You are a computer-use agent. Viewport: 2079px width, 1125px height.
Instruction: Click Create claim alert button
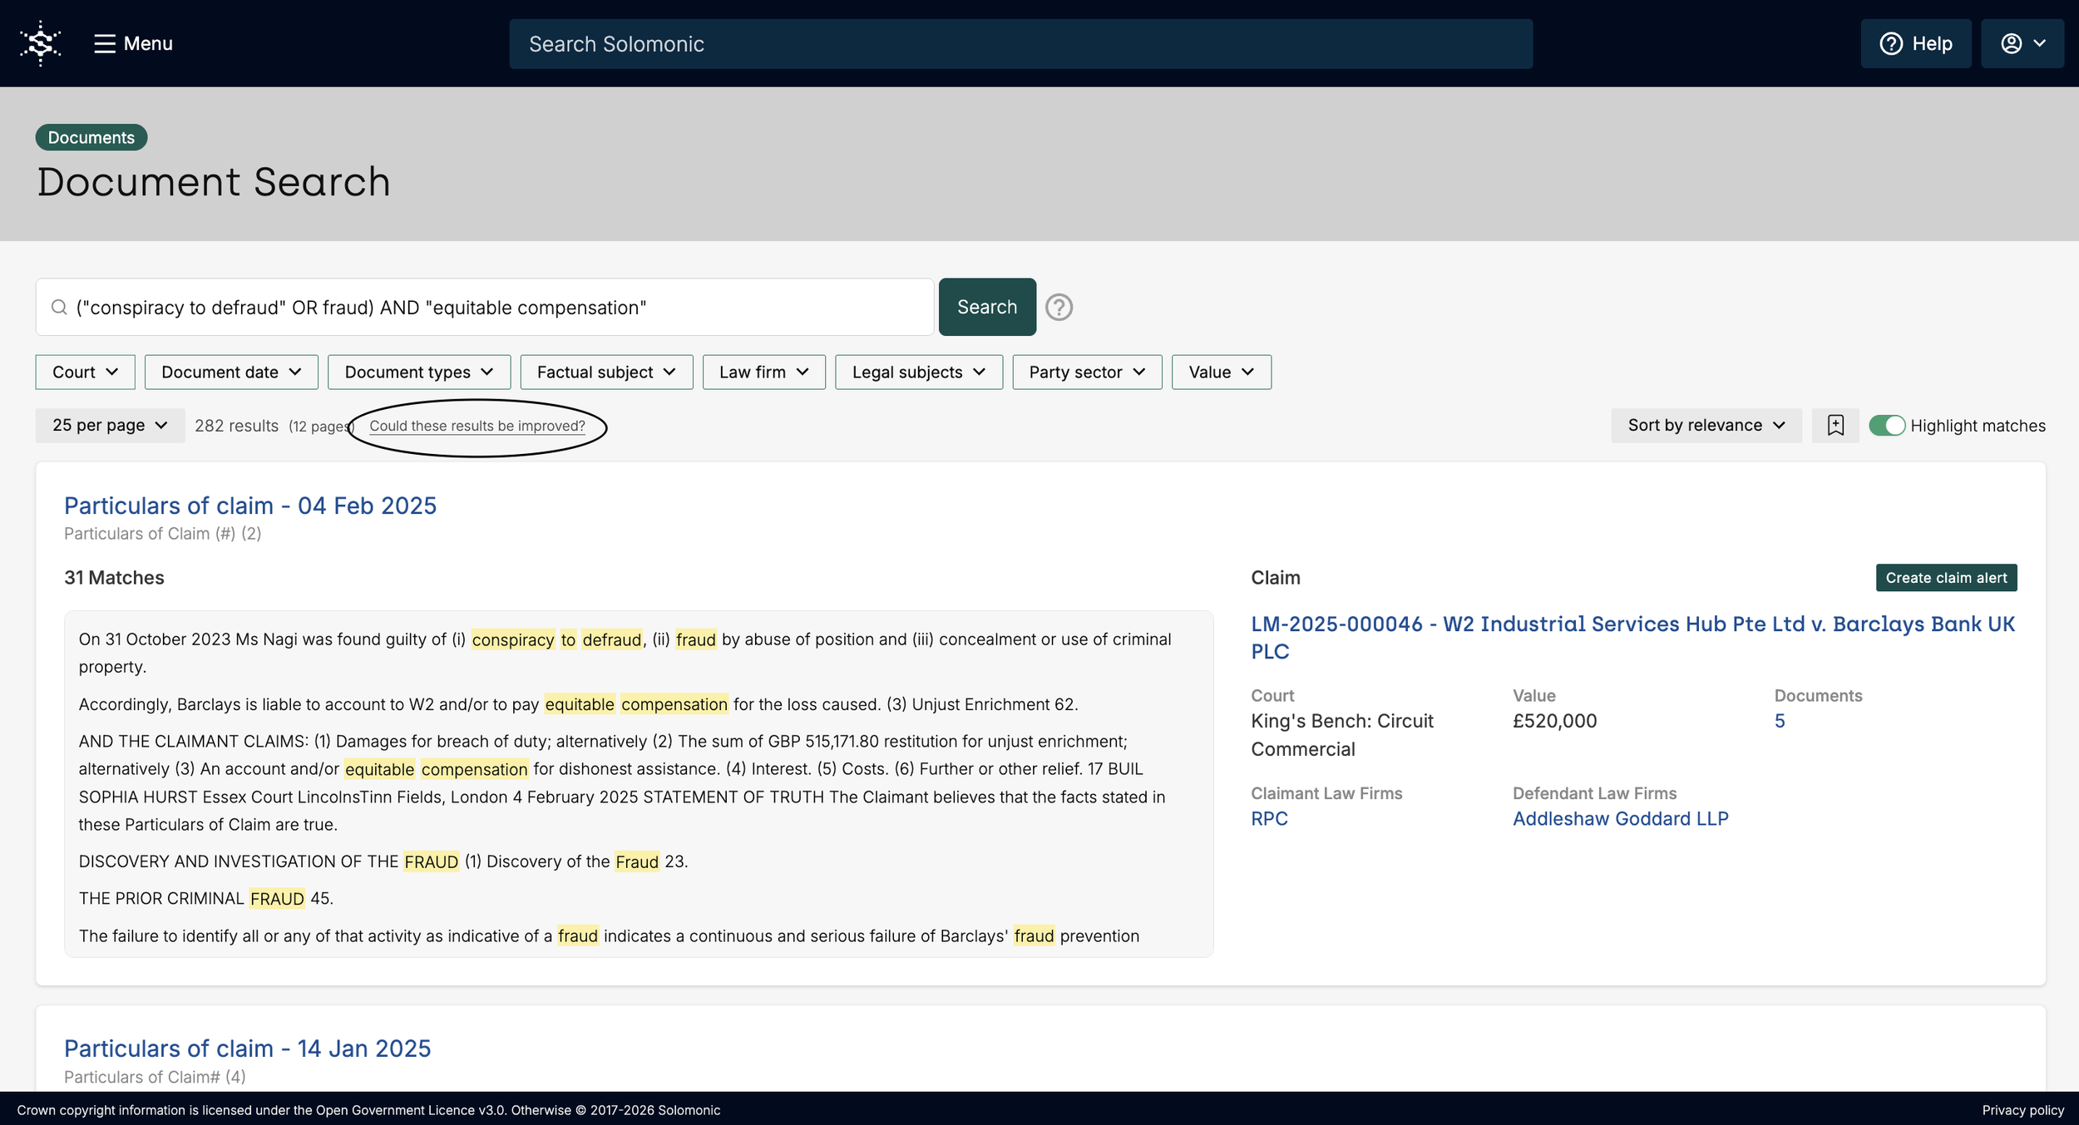click(1945, 577)
